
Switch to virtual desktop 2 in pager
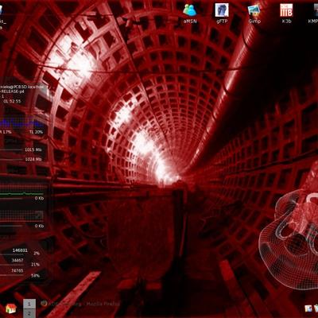(29, 313)
